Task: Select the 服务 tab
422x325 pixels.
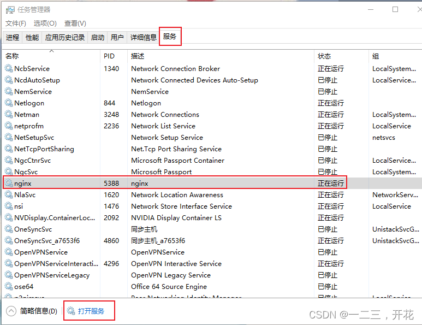Action: 170,36
